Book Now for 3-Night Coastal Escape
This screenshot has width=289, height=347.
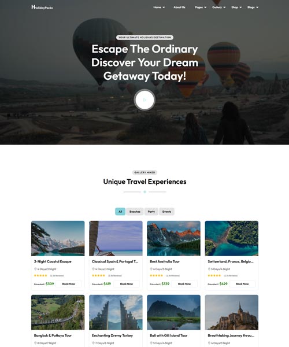(x=69, y=284)
